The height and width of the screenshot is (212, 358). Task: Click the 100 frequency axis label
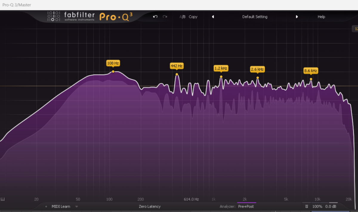tap(109, 199)
